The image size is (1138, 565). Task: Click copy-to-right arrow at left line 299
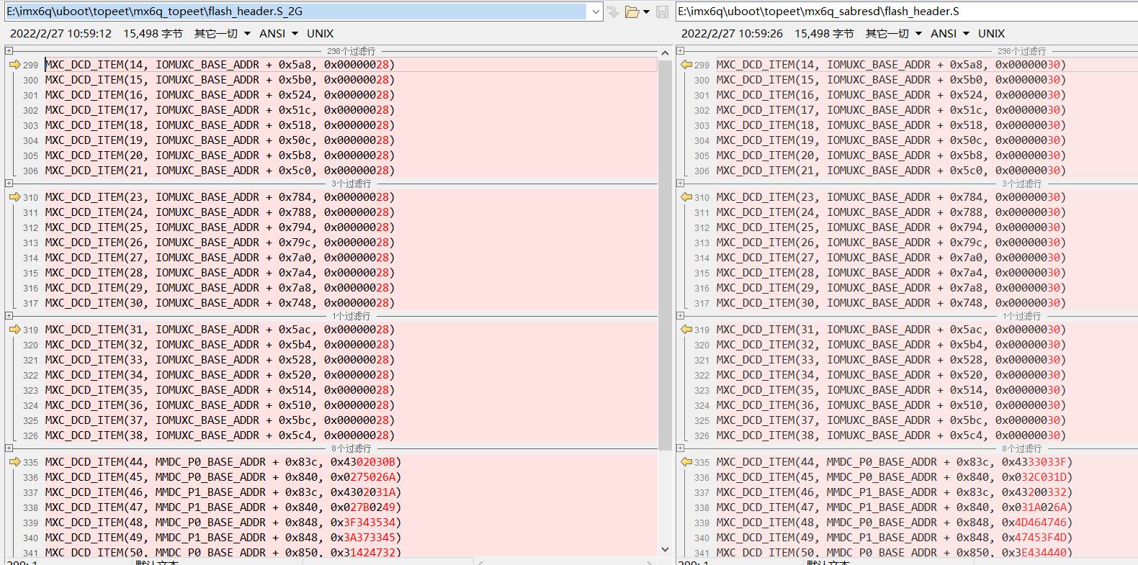click(x=14, y=65)
